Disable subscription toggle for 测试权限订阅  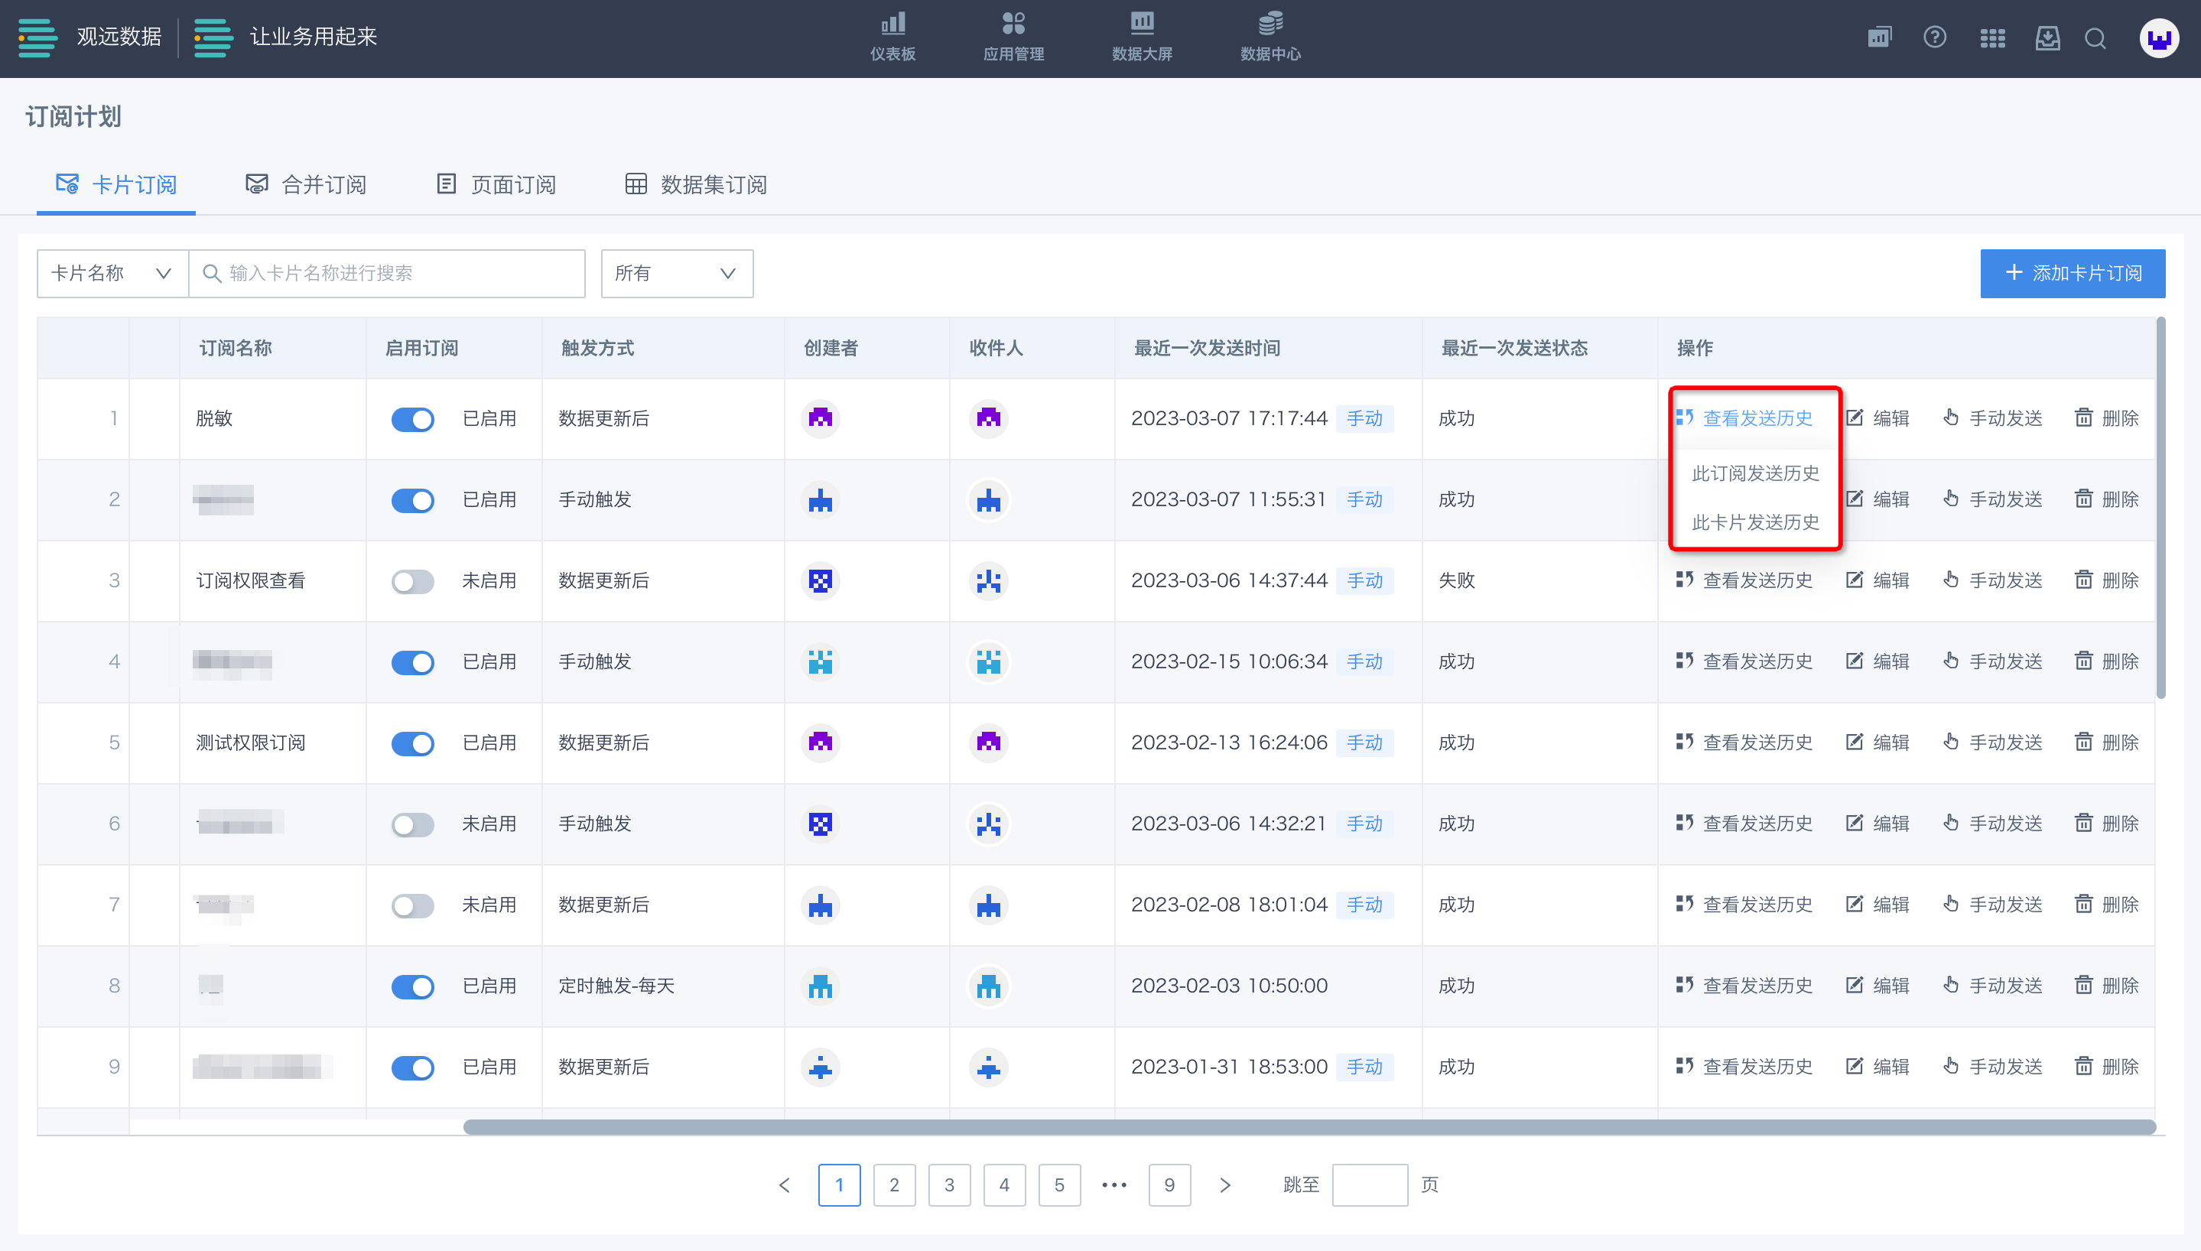pos(412,743)
